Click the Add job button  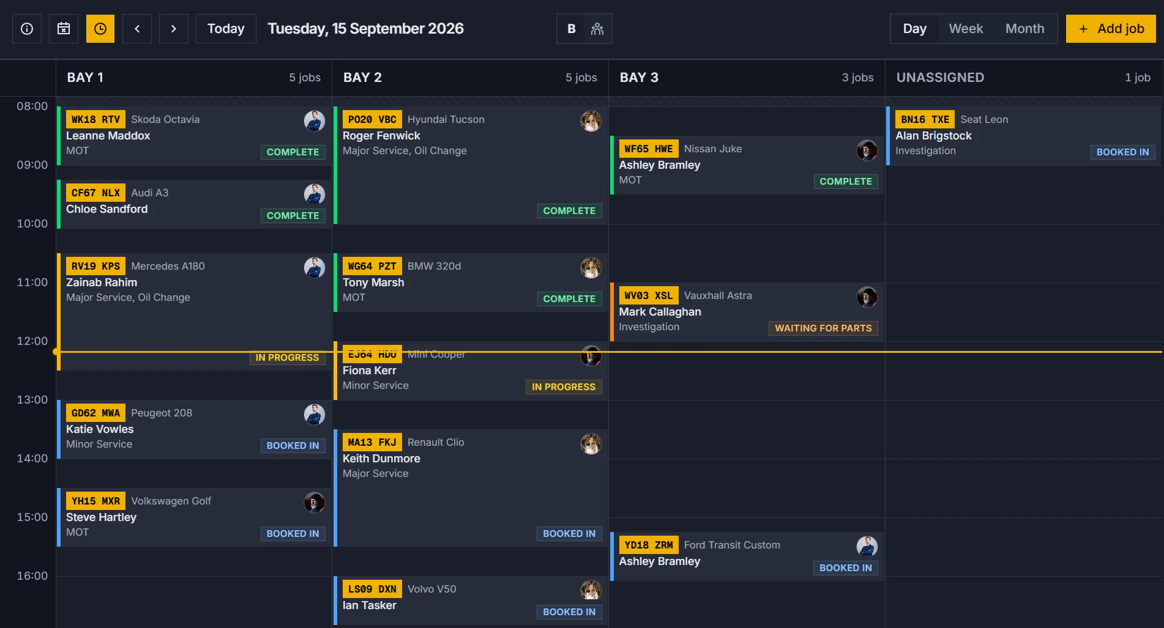point(1111,29)
